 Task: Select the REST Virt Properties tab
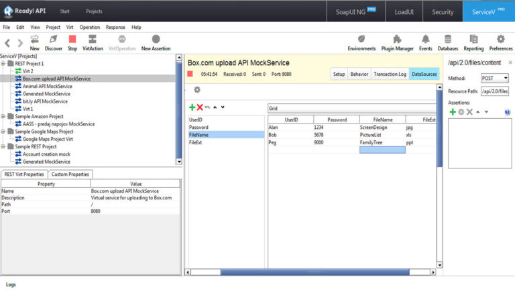[x=24, y=175]
